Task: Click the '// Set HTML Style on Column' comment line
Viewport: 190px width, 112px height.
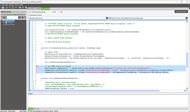Action: (58, 66)
